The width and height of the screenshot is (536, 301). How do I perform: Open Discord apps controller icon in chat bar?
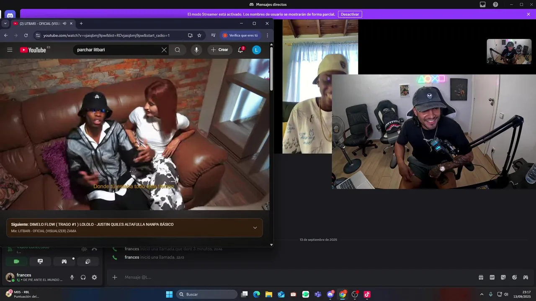click(x=526, y=277)
